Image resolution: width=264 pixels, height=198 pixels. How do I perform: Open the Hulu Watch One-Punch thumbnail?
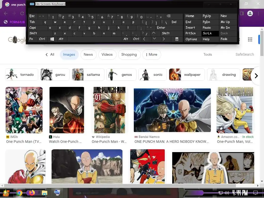pyautogui.click(x=67, y=110)
